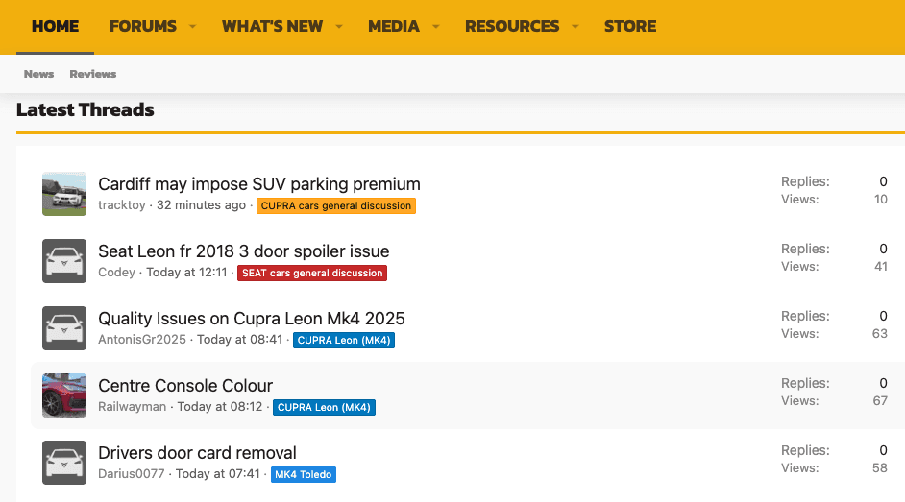Screen dimensions: 905x502
Task: Expand the Resources dropdown arrow
Action: pyautogui.click(x=575, y=27)
